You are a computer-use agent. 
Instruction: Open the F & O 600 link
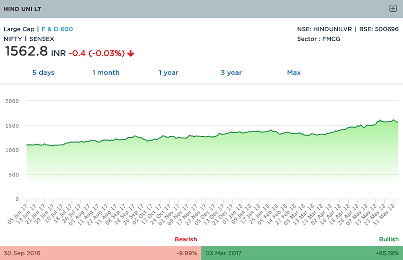tap(57, 29)
